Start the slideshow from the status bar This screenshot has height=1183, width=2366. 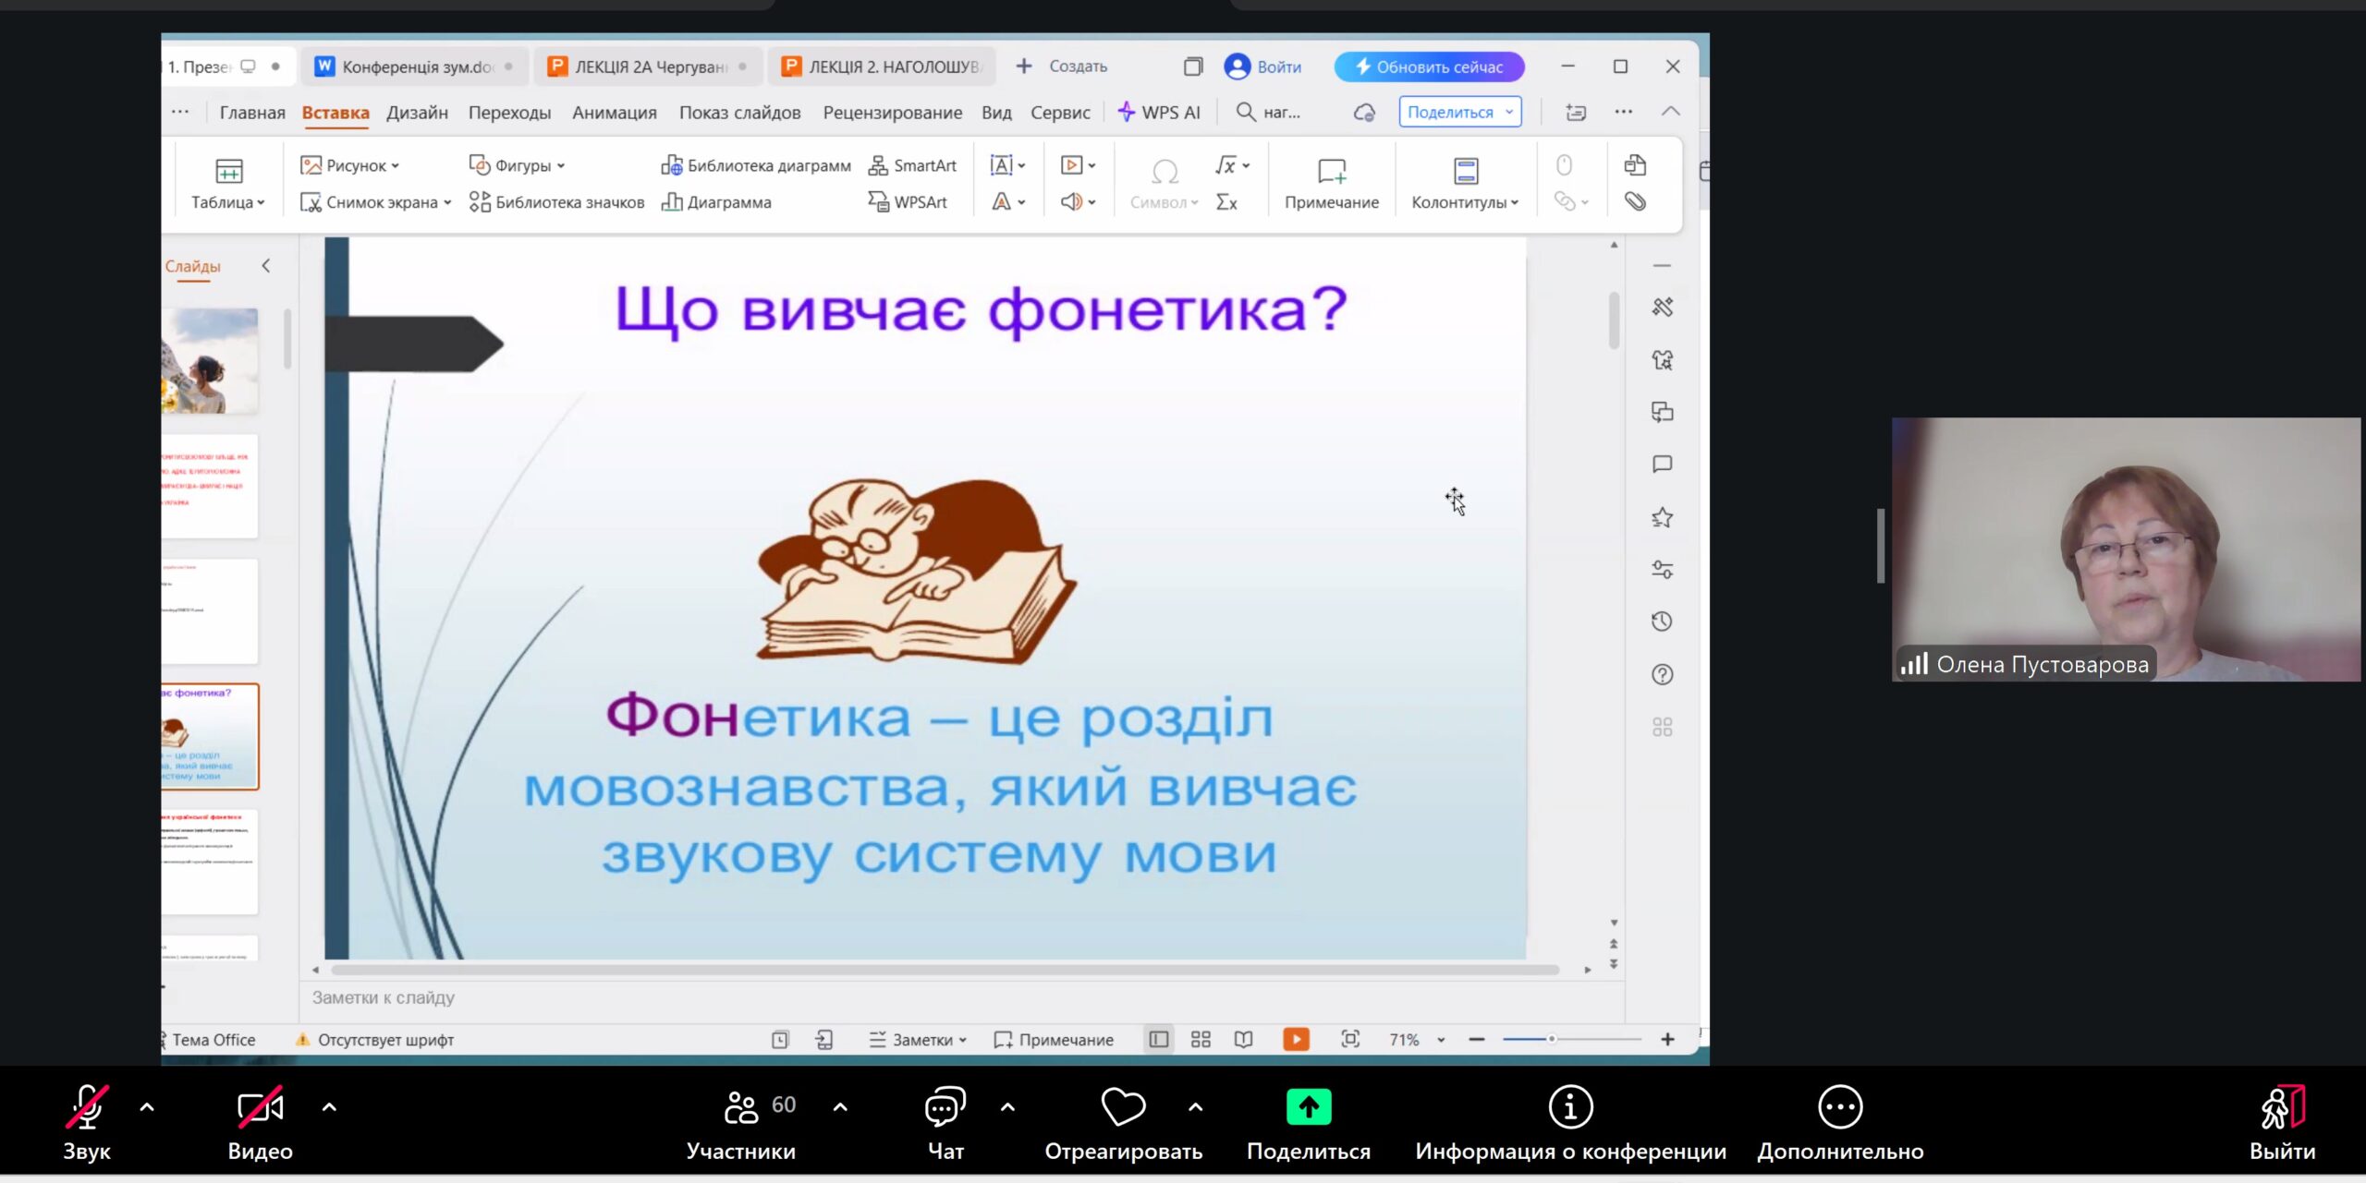click(x=1297, y=1039)
